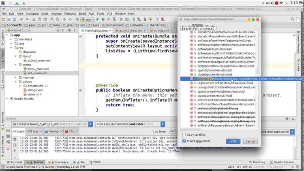Click the Debug app bug icon

pyautogui.click(x=103, y=19)
